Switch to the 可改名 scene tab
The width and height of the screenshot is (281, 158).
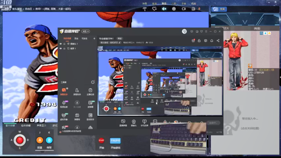[x=84, y=39]
